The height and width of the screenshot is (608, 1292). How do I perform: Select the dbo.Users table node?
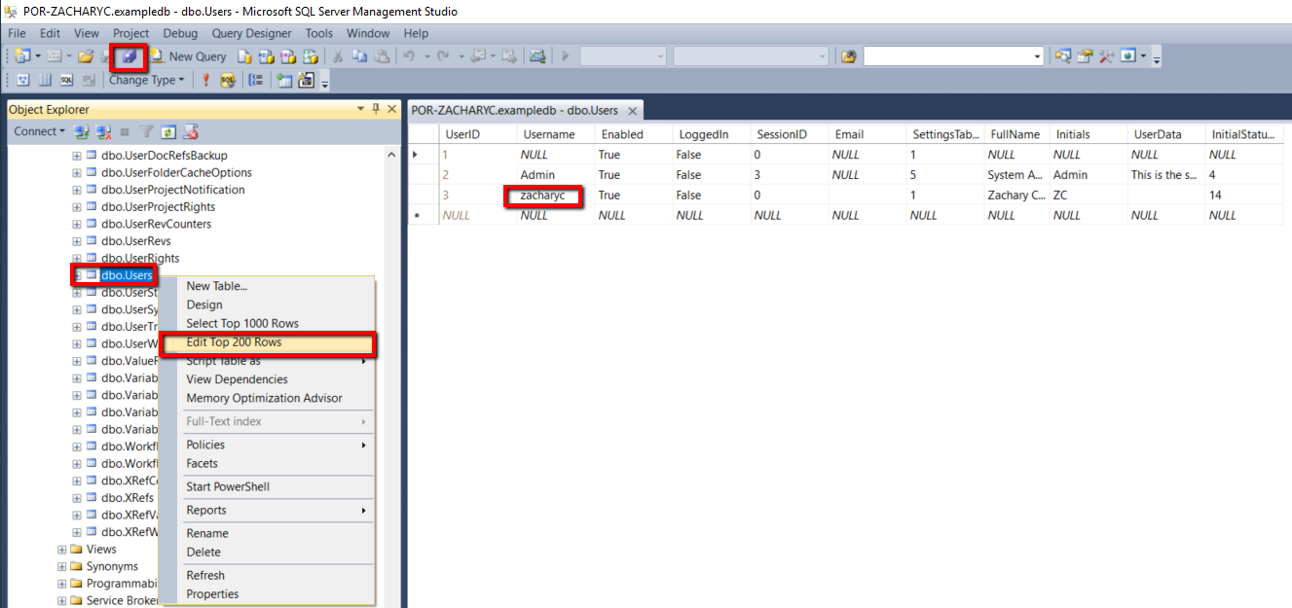pyautogui.click(x=127, y=275)
